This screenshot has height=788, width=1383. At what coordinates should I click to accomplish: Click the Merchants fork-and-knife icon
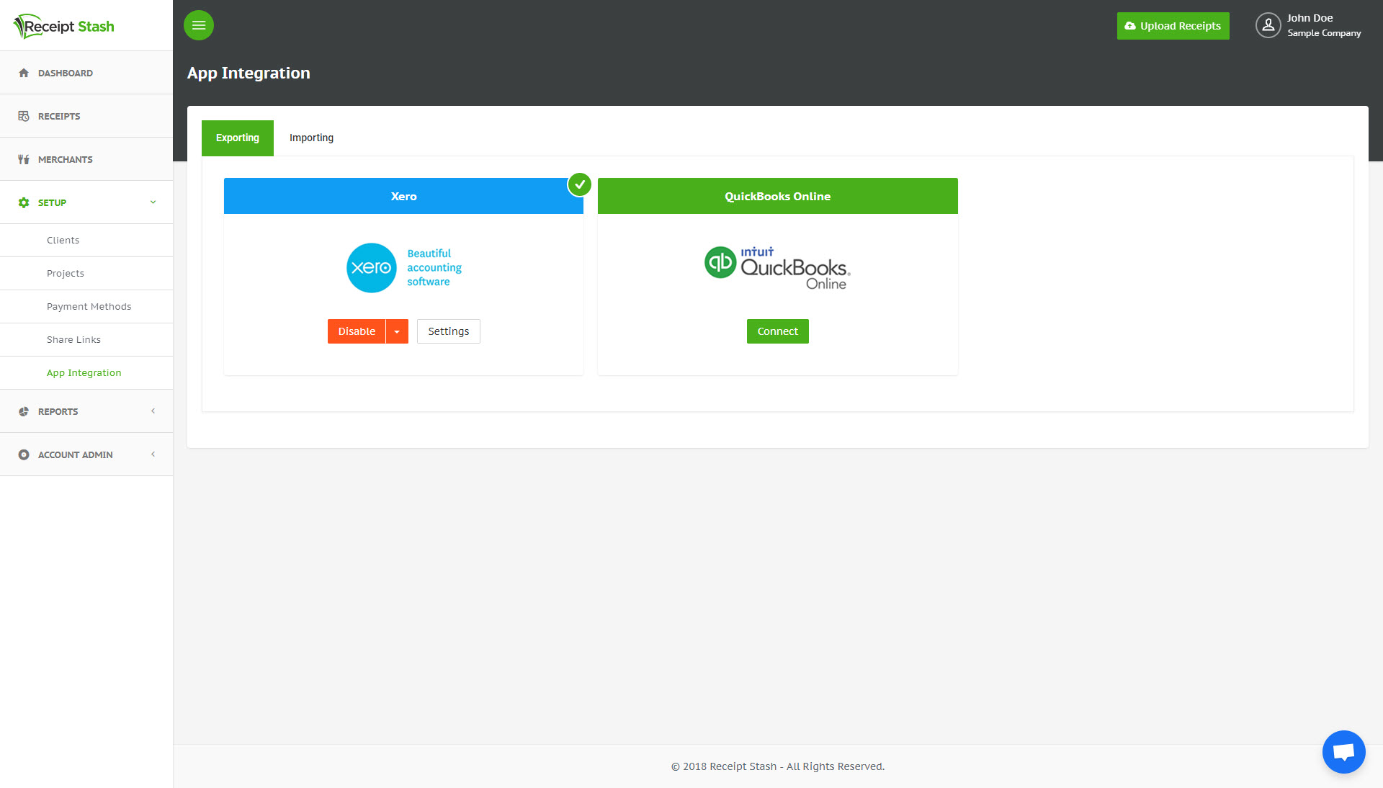tap(24, 159)
